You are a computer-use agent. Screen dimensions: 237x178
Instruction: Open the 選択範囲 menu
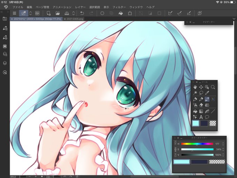pos(94,7)
